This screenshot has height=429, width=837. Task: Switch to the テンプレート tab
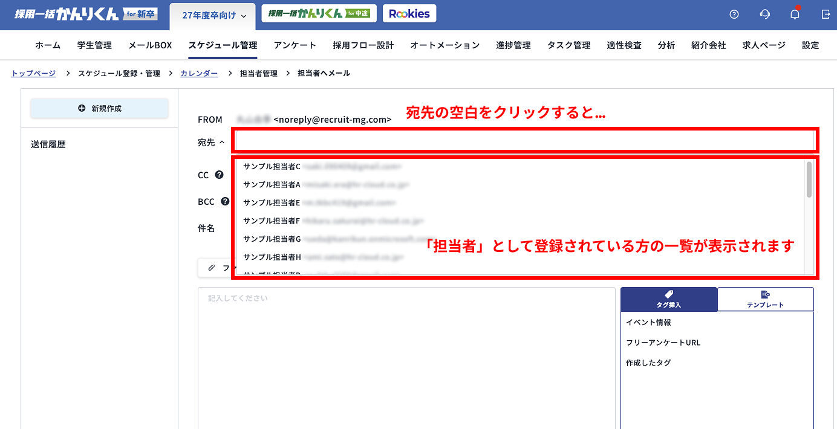765,299
